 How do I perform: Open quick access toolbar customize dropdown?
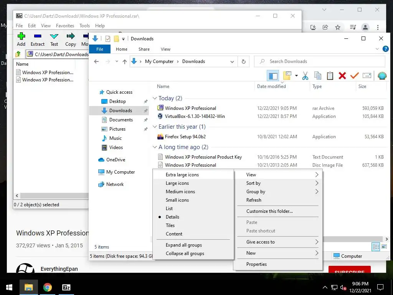123,39
